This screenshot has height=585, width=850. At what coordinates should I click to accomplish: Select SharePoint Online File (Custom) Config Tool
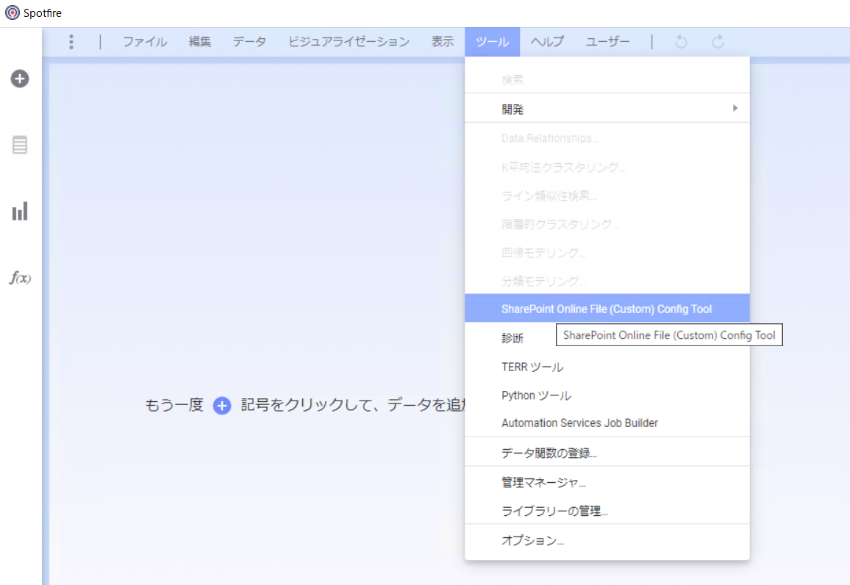607,309
